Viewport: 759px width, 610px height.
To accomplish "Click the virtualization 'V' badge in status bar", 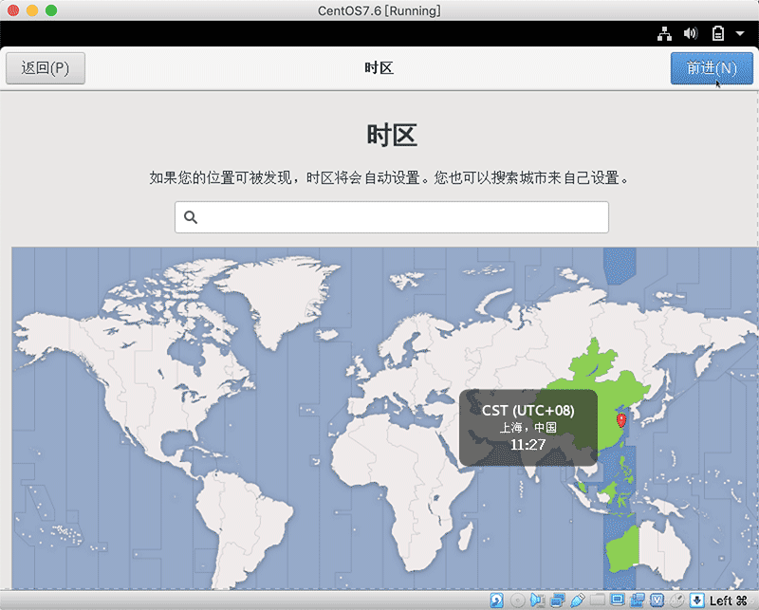I will (x=657, y=600).
